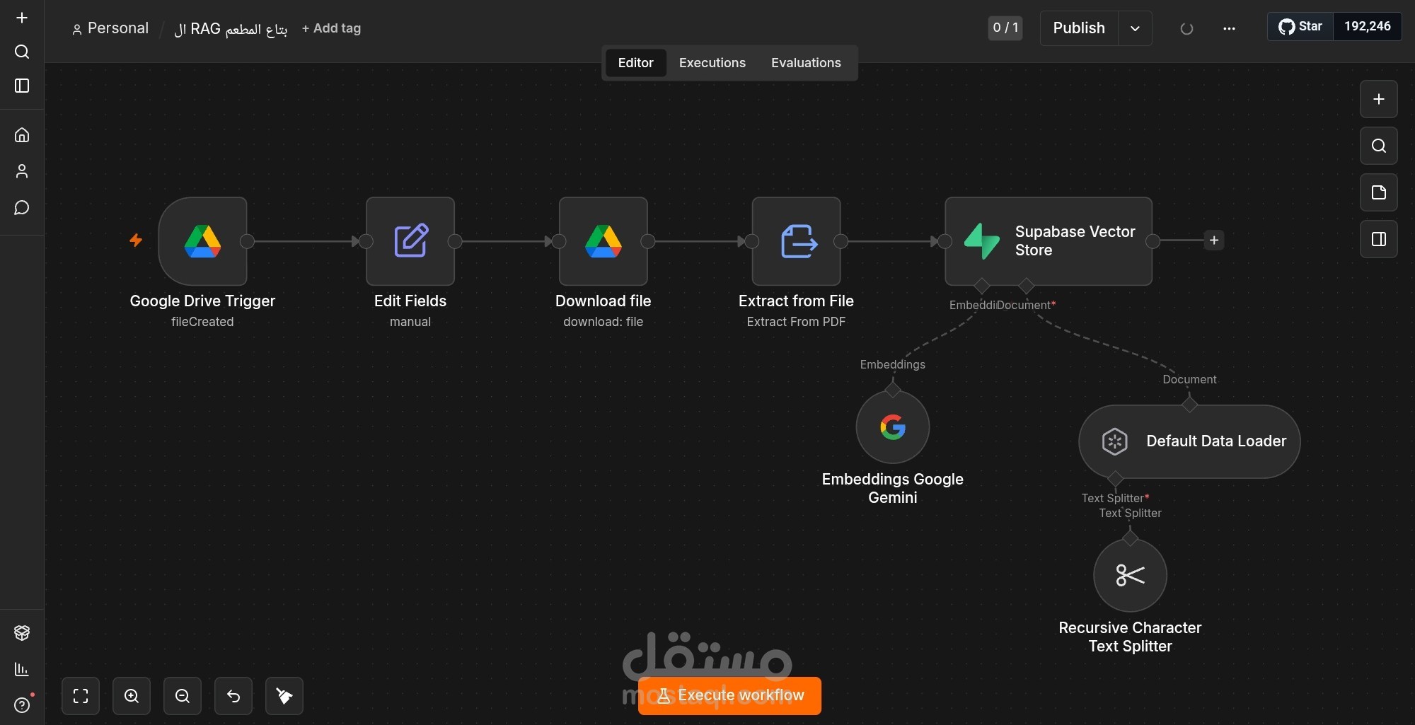
Task: Select the Supabase Vector Store node
Action: 1049,241
